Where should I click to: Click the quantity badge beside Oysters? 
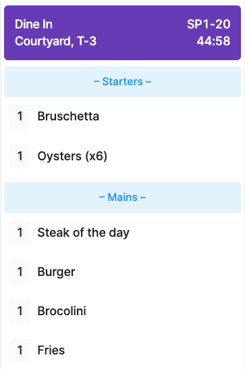(x=20, y=156)
